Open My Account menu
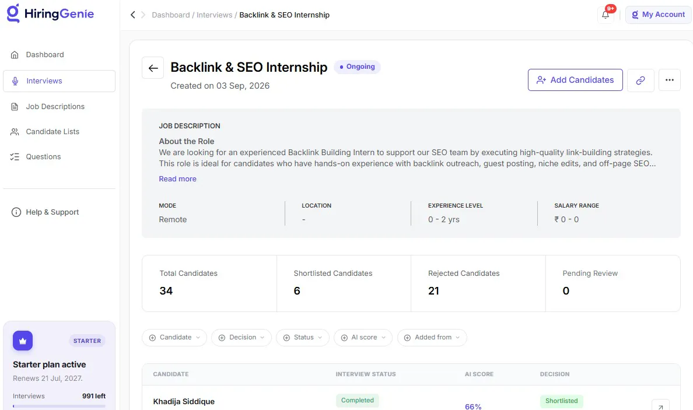The height and width of the screenshot is (410, 693). tap(659, 15)
